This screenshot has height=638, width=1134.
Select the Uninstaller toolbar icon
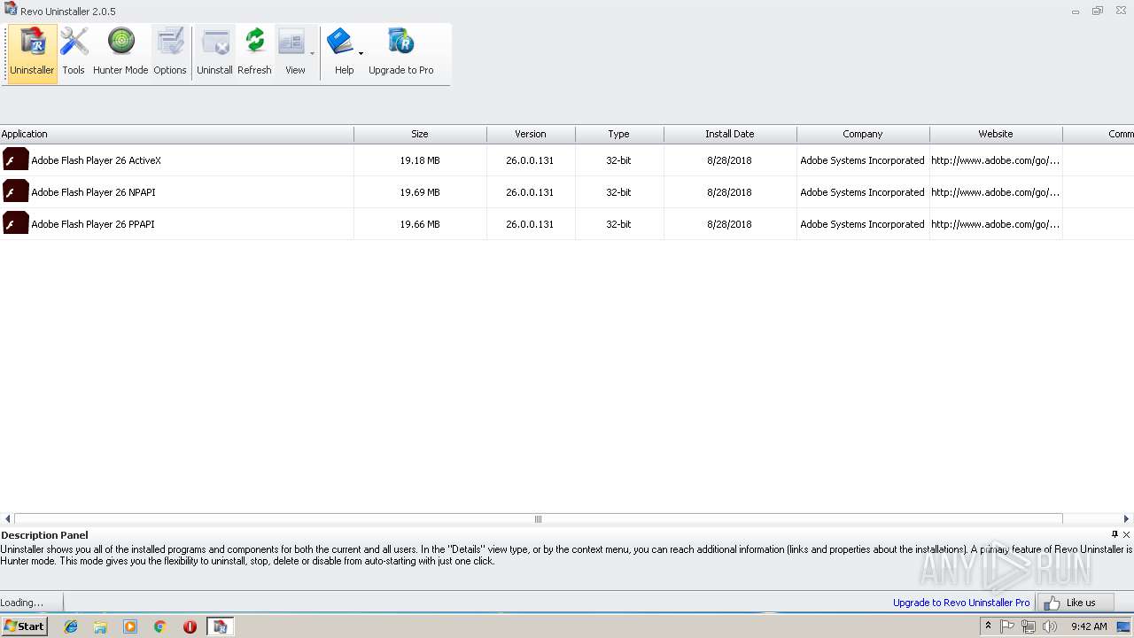click(x=32, y=53)
